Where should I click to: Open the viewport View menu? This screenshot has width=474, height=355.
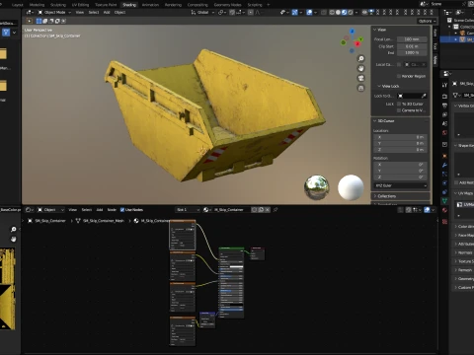pos(80,13)
